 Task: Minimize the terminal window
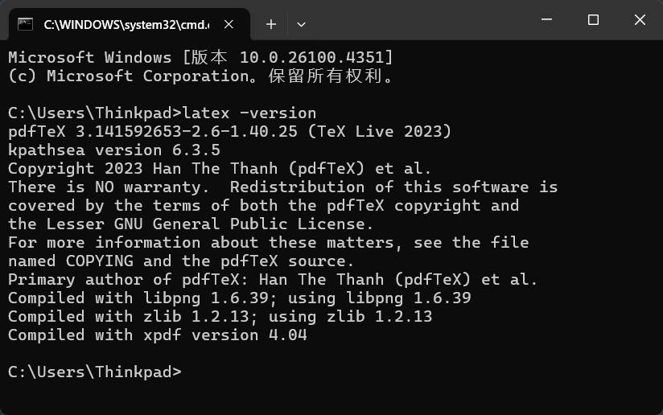point(546,19)
